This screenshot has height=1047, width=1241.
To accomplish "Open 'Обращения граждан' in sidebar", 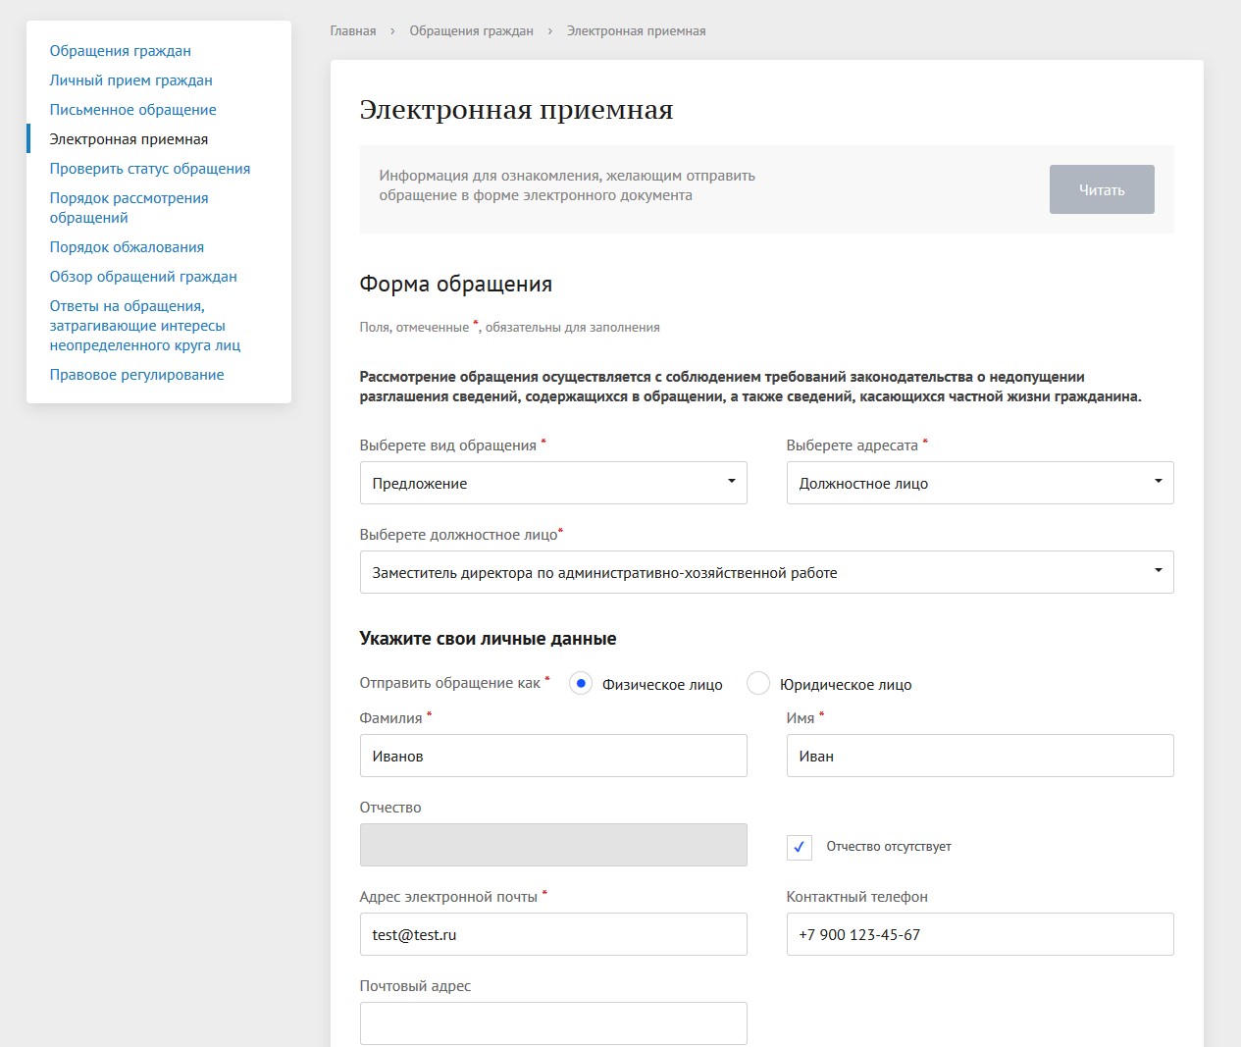I will tap(121, 51).
